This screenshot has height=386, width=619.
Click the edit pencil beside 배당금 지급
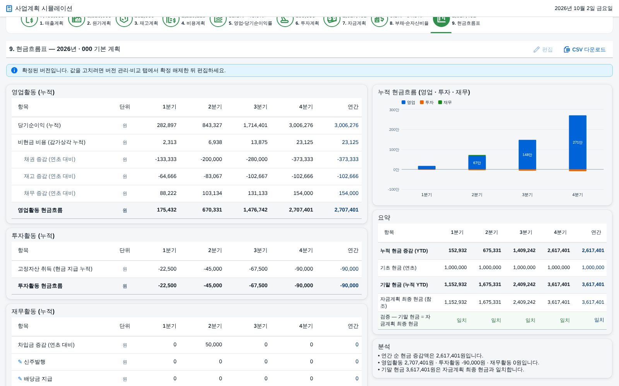pos(20,379)
